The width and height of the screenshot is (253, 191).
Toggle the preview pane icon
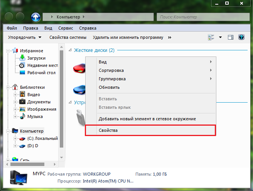231,37
